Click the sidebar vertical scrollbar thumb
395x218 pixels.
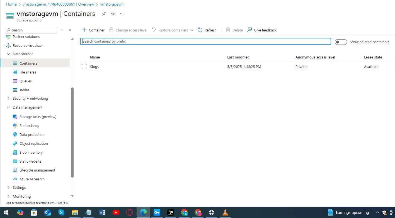coord(72,133)
